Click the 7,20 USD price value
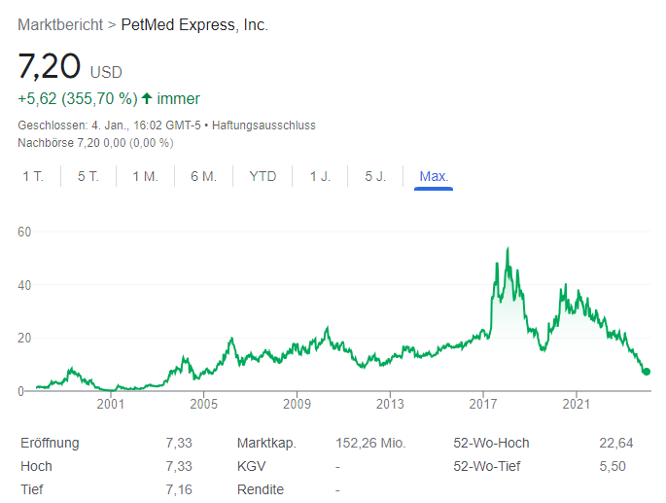This screenshot has width=666, height=503. [49, 66]
